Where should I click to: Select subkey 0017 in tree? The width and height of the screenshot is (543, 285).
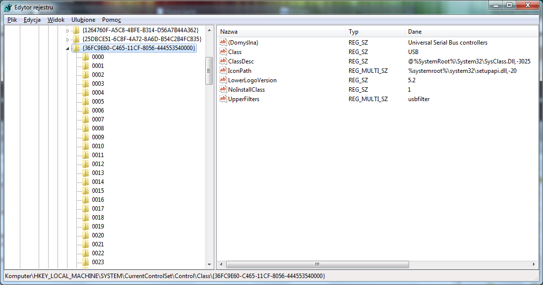(x=98, y=209)
